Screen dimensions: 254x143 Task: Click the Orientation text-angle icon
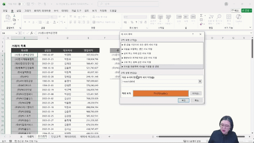(x=84, y=17)
